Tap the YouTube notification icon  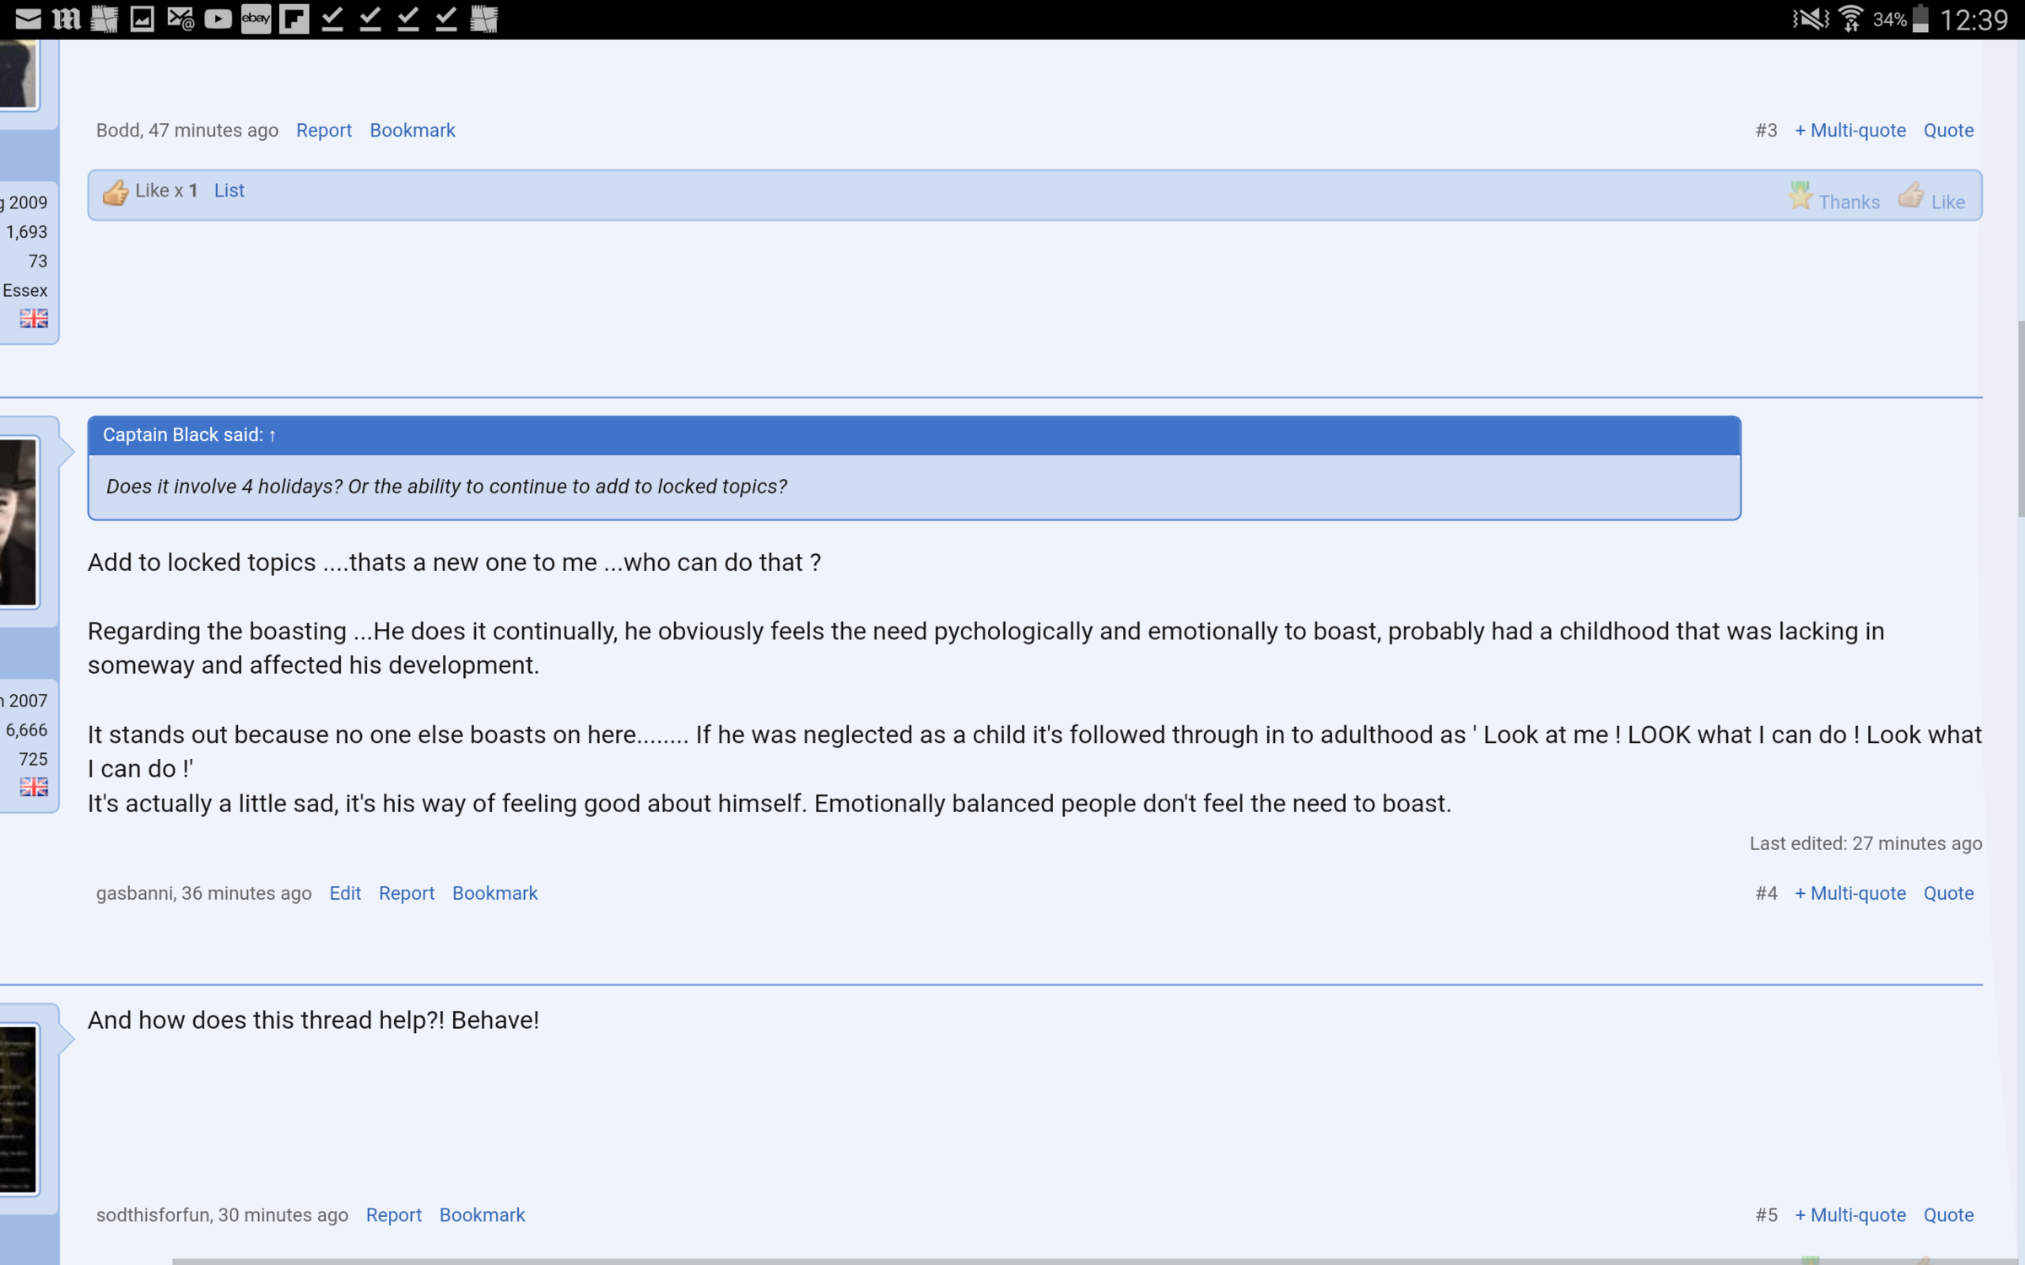(x=218, y=19)
